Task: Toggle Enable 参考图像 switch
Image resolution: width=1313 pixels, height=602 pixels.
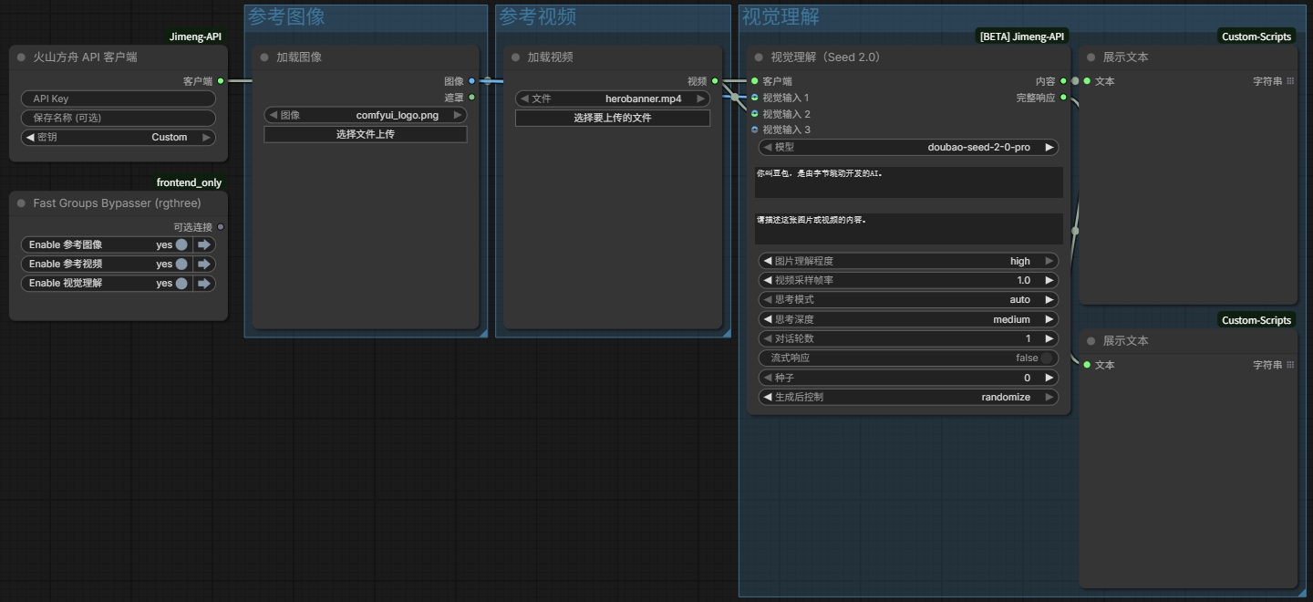Action: click(181, 244)
